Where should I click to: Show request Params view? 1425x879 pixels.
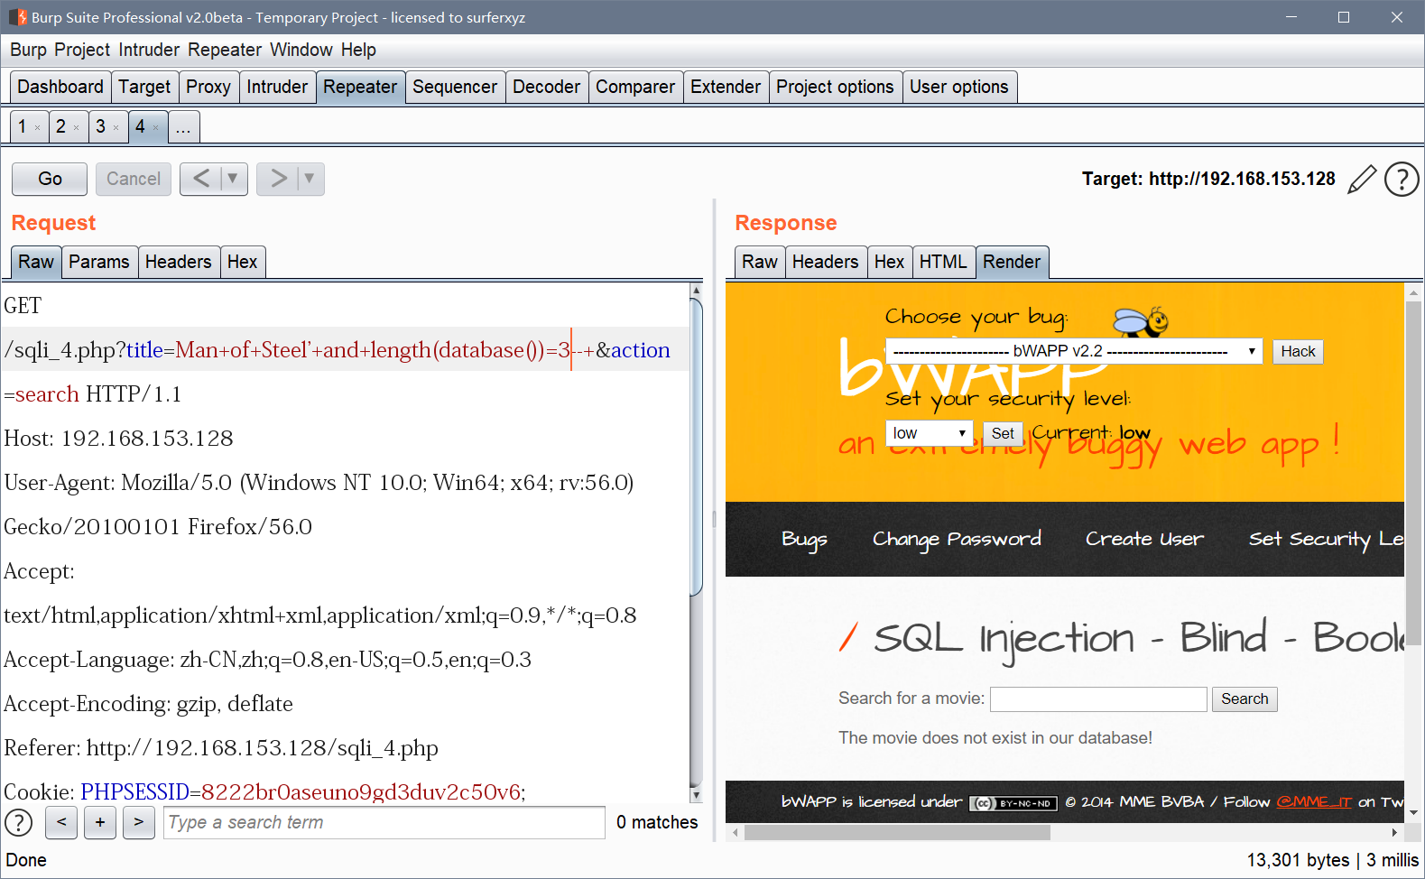pyautogui.click(x=99, y=262)
